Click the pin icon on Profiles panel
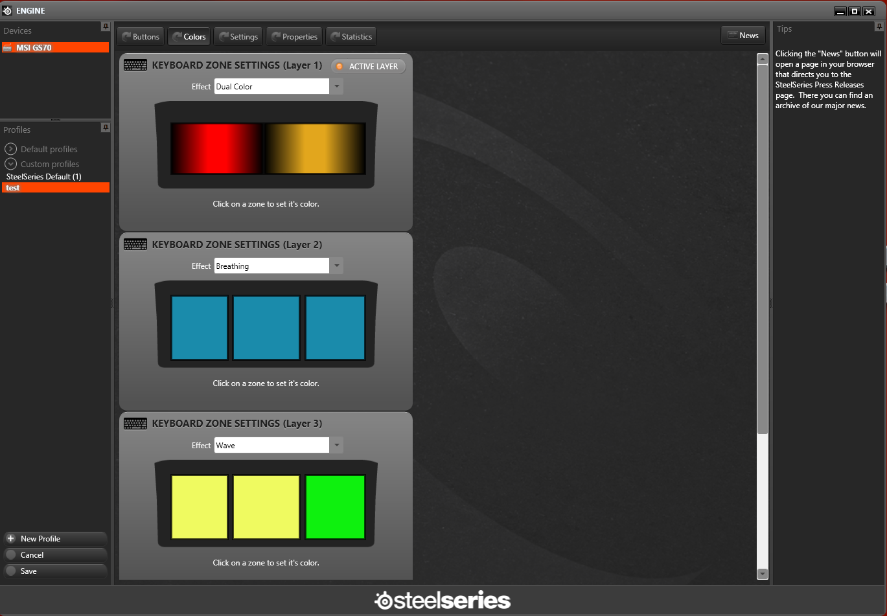 tap(106, 128)
